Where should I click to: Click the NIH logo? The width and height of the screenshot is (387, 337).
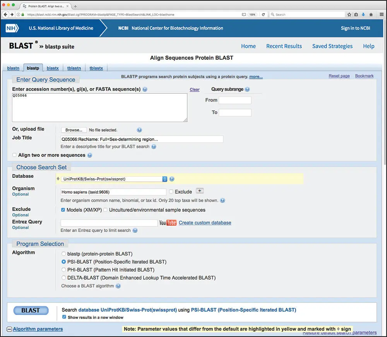tap(12, 28)
